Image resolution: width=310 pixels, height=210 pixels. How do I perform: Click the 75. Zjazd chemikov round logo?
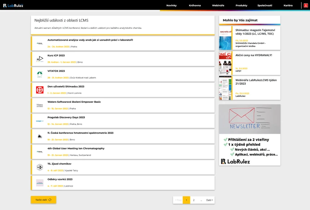pyautogui.click(x=40, y=167)
